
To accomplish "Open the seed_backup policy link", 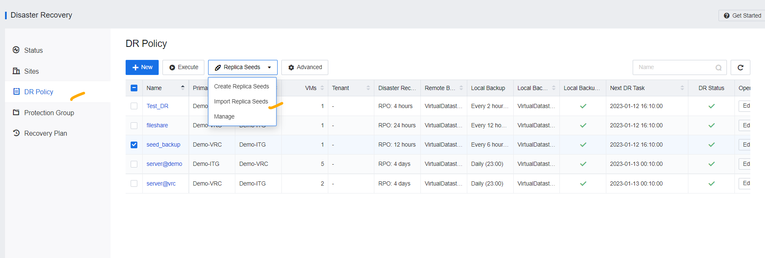I will (163, 144).
